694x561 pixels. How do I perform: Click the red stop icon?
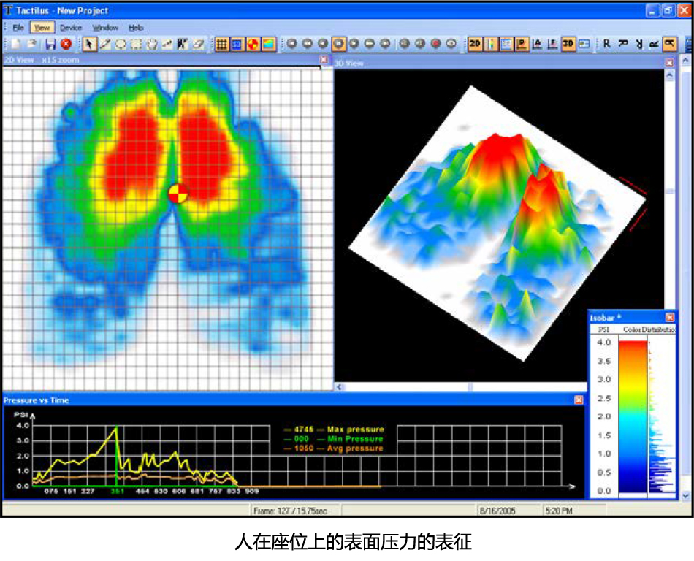(x=66, y=44)
